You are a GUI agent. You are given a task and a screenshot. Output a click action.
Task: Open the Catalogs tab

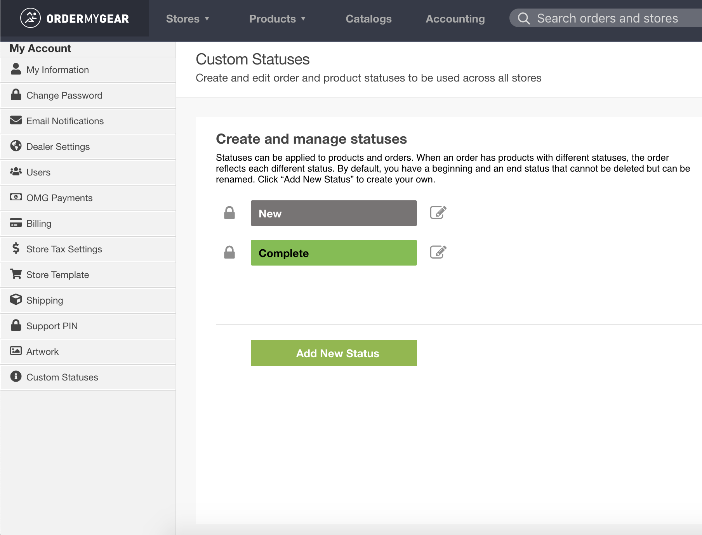[x=368, y=19]
